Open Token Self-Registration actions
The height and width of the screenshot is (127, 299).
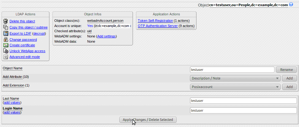coord(155,21)
